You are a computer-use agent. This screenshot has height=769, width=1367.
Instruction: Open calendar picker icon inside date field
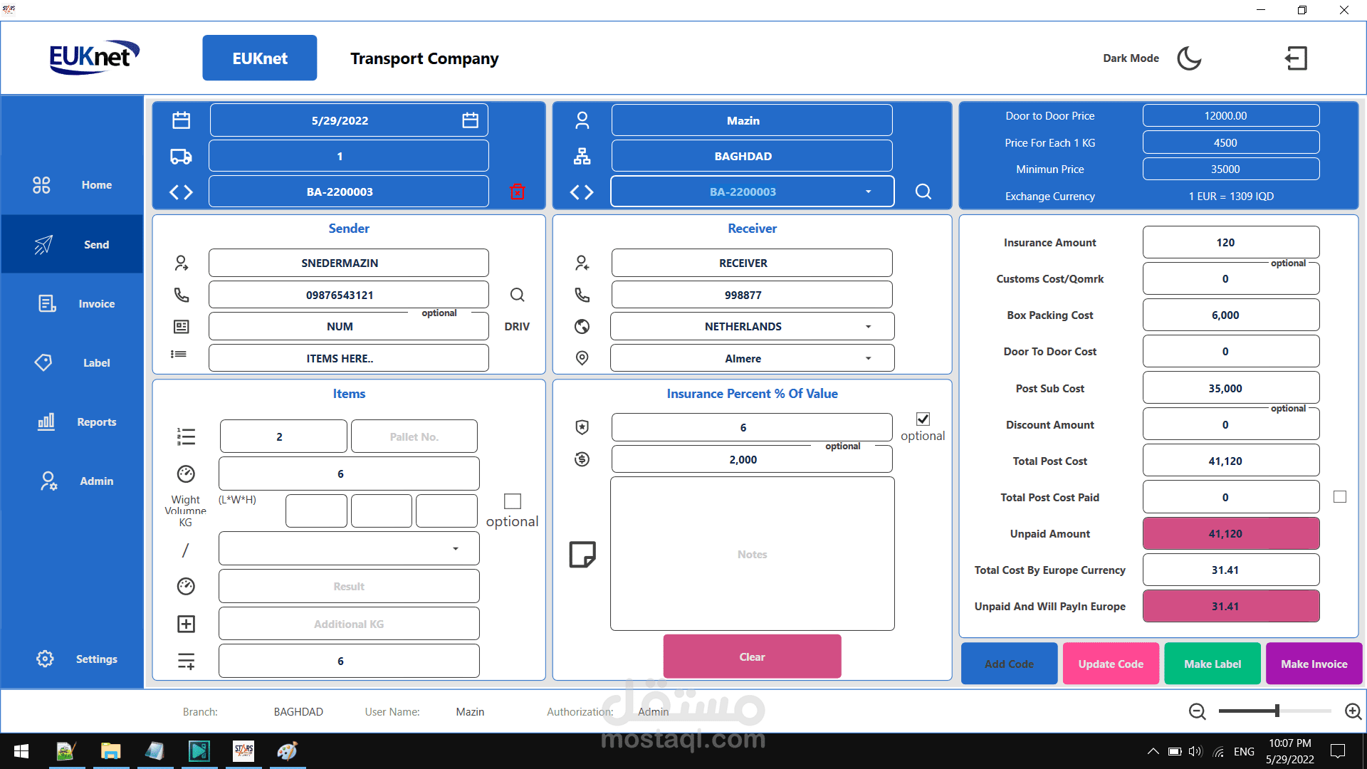pos(470,120)
